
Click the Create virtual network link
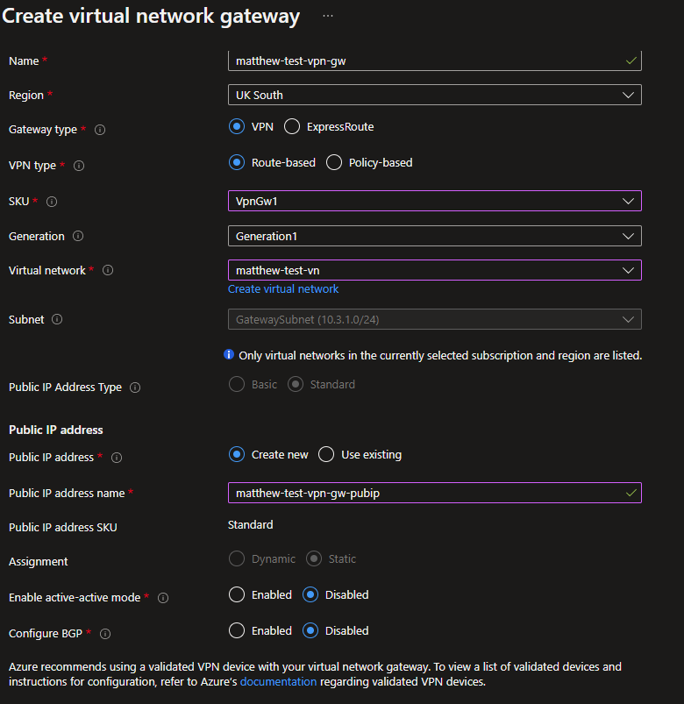pos(282,288)
